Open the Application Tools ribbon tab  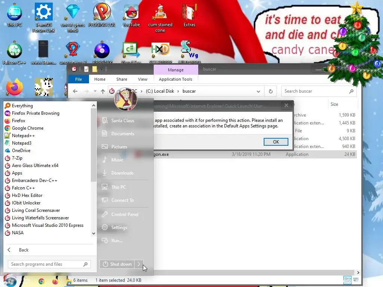click(x=176, y=79)
